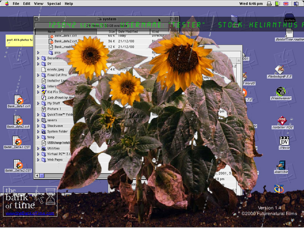Image resolution: width=304 pixels, height=228 pixels.
Task: Select the "Virtual PC™ 3.0" row name
Action: (x=59, y=154)
